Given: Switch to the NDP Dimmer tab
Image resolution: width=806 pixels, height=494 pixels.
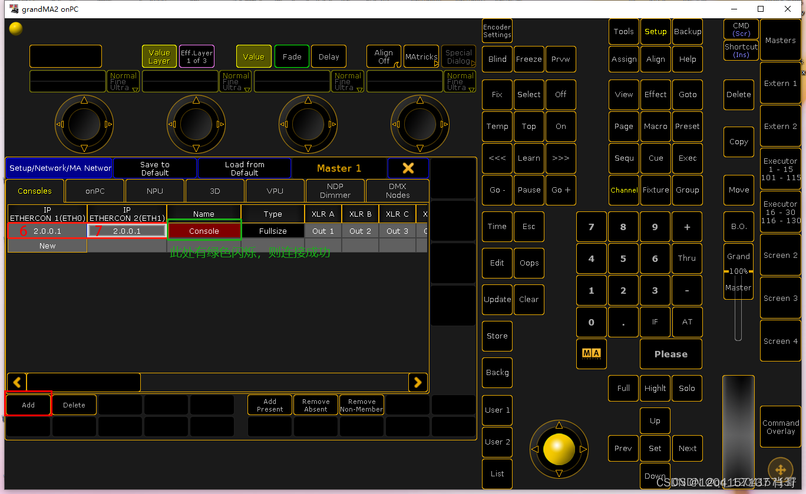Looking at the screenshot, I should point(335,191).
